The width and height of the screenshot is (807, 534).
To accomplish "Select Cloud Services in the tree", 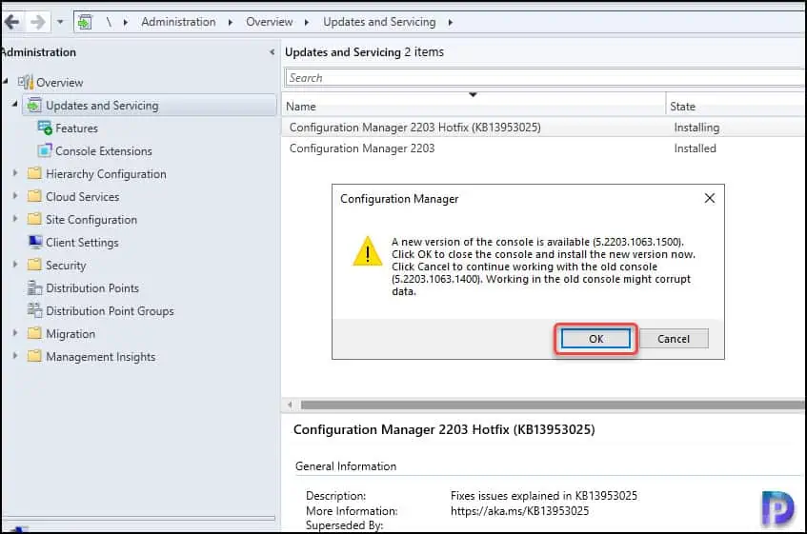I will [82, 197].
